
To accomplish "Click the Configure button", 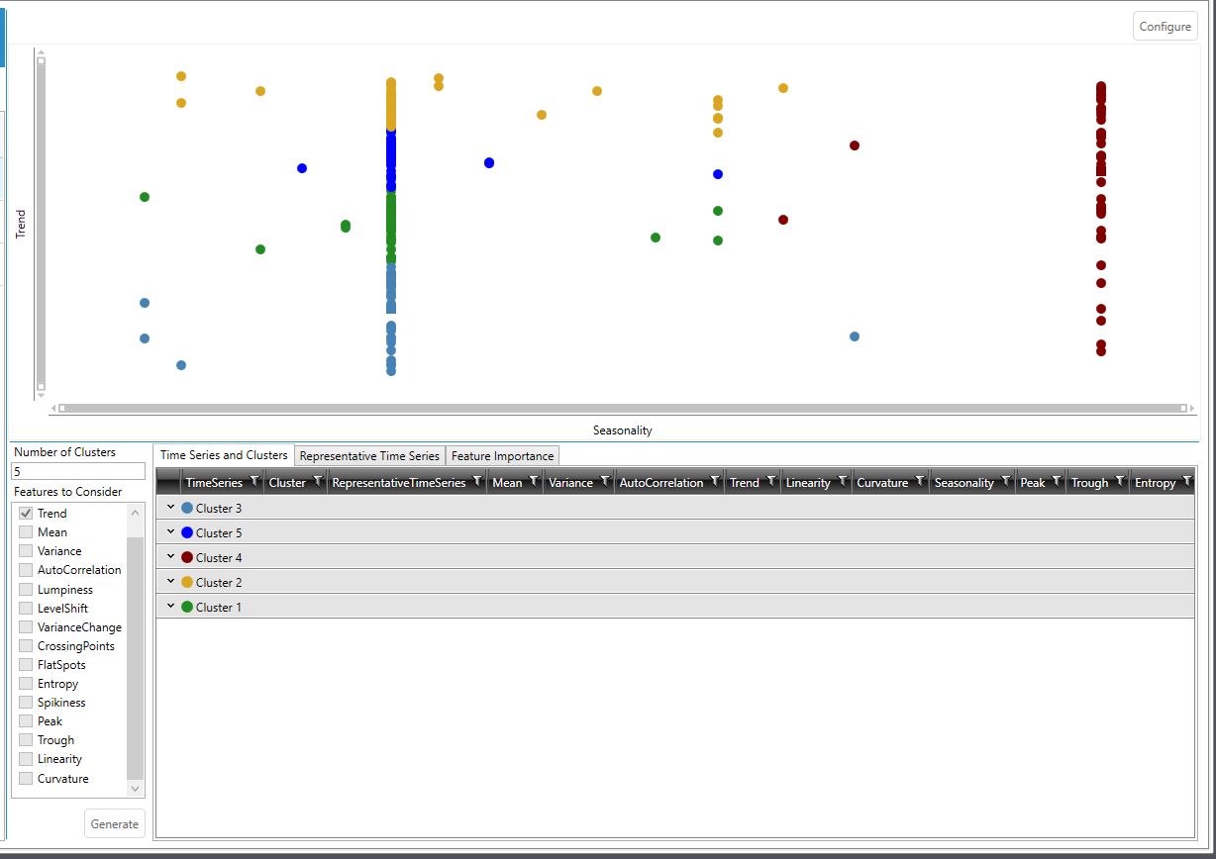I will click(x=1165, y=27).
